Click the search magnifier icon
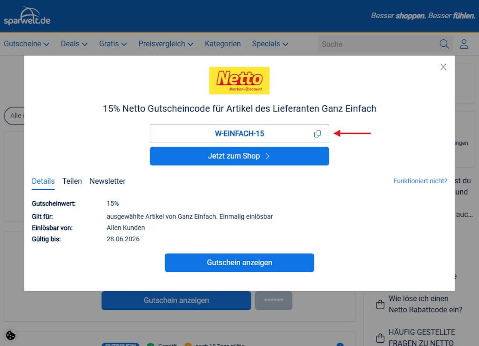 (444, 44)
